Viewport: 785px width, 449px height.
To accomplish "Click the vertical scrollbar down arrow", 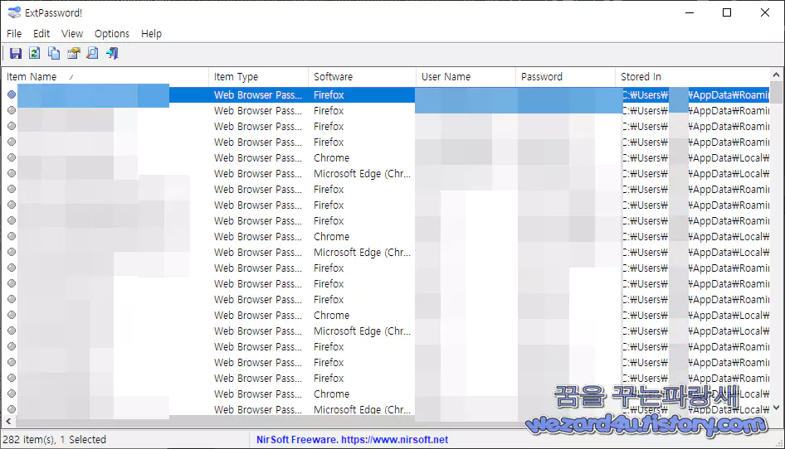I will tap(777, 408).
